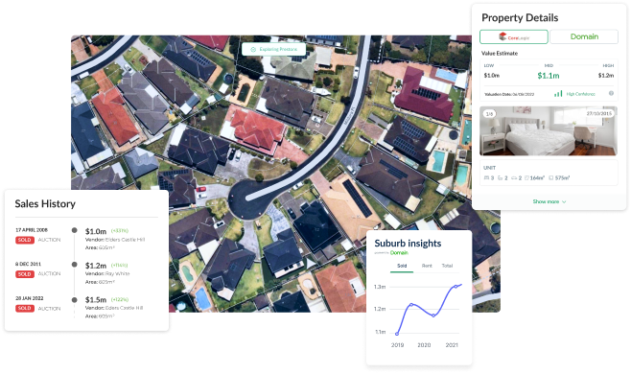This screenshot has height=374, width=631.
Task: Open the Rent tab in Suburb insights
Action: (x=427, y=266)
